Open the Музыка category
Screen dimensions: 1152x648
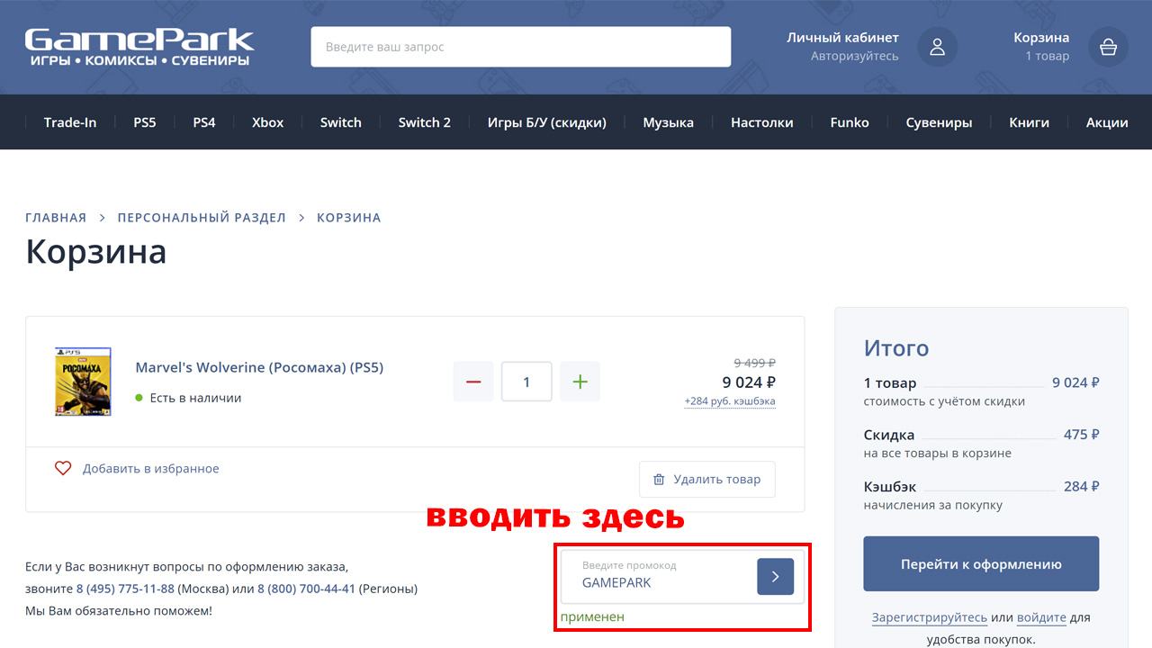pos(668,122)
